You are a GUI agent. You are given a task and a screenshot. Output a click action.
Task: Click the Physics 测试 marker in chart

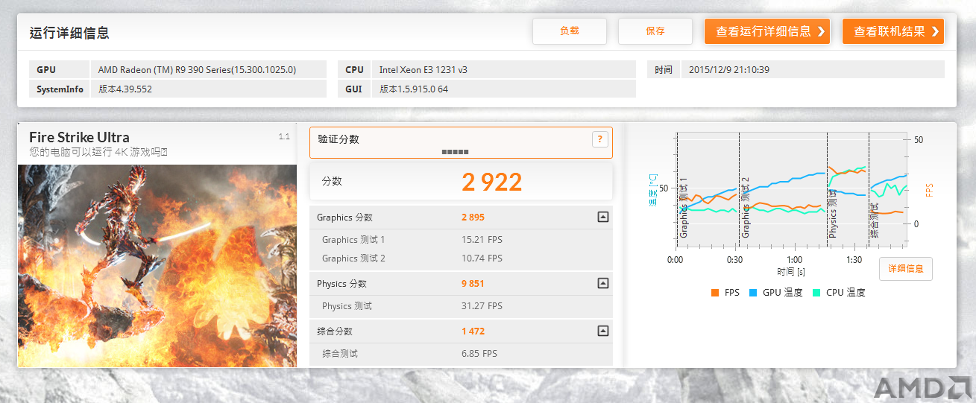pyautogui.click(x=834, y=212)
